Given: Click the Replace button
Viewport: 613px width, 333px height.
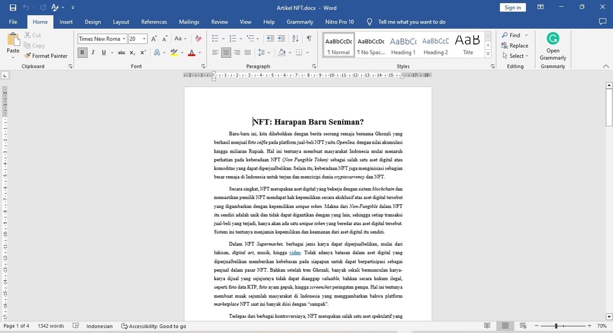Looking at the screenshot, I should (x=515, y=46).
